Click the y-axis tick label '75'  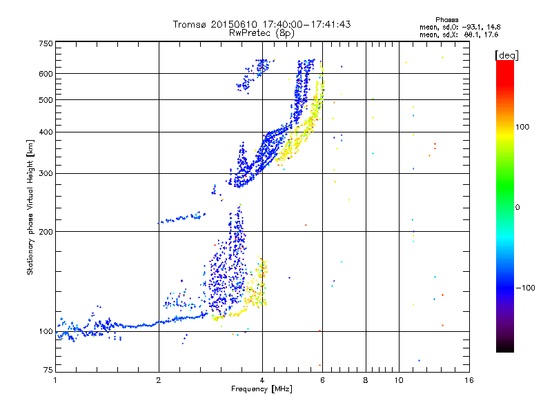point(48,370)
